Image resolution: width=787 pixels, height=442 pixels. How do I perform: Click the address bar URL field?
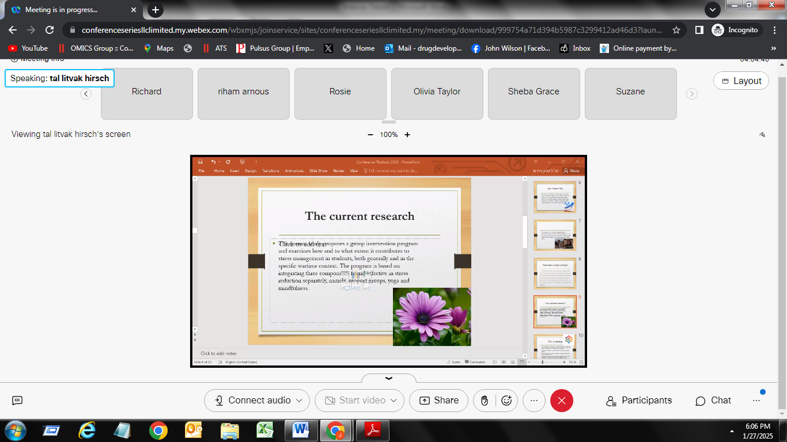(x=372, y=30)
